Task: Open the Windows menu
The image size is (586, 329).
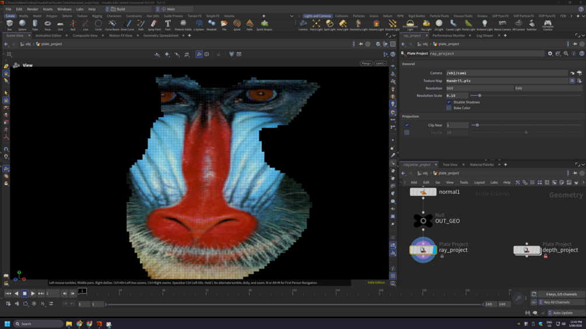Action: tap(64, 9)
